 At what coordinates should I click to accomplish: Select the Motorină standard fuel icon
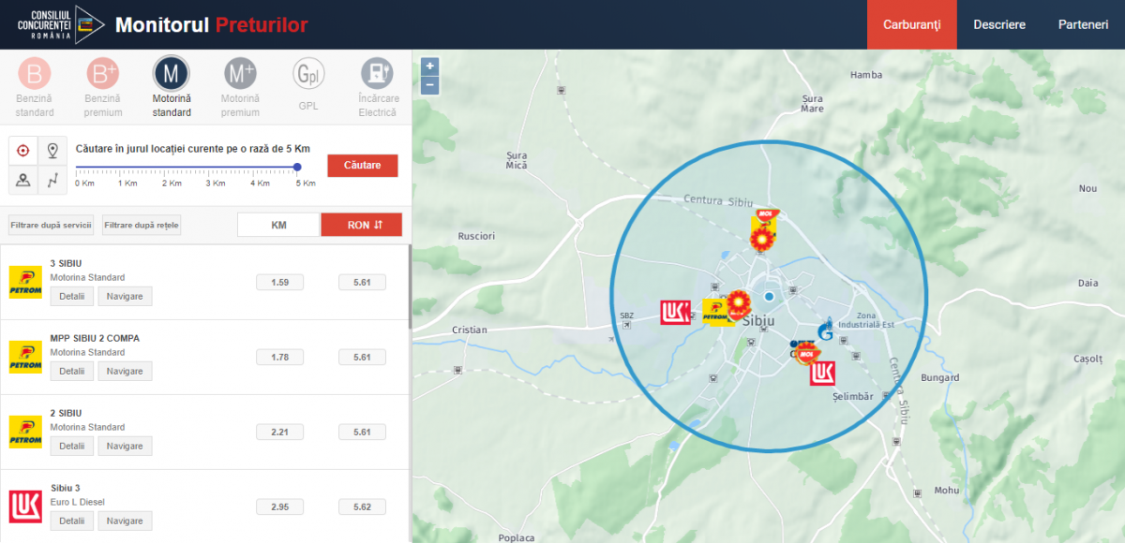172,73
